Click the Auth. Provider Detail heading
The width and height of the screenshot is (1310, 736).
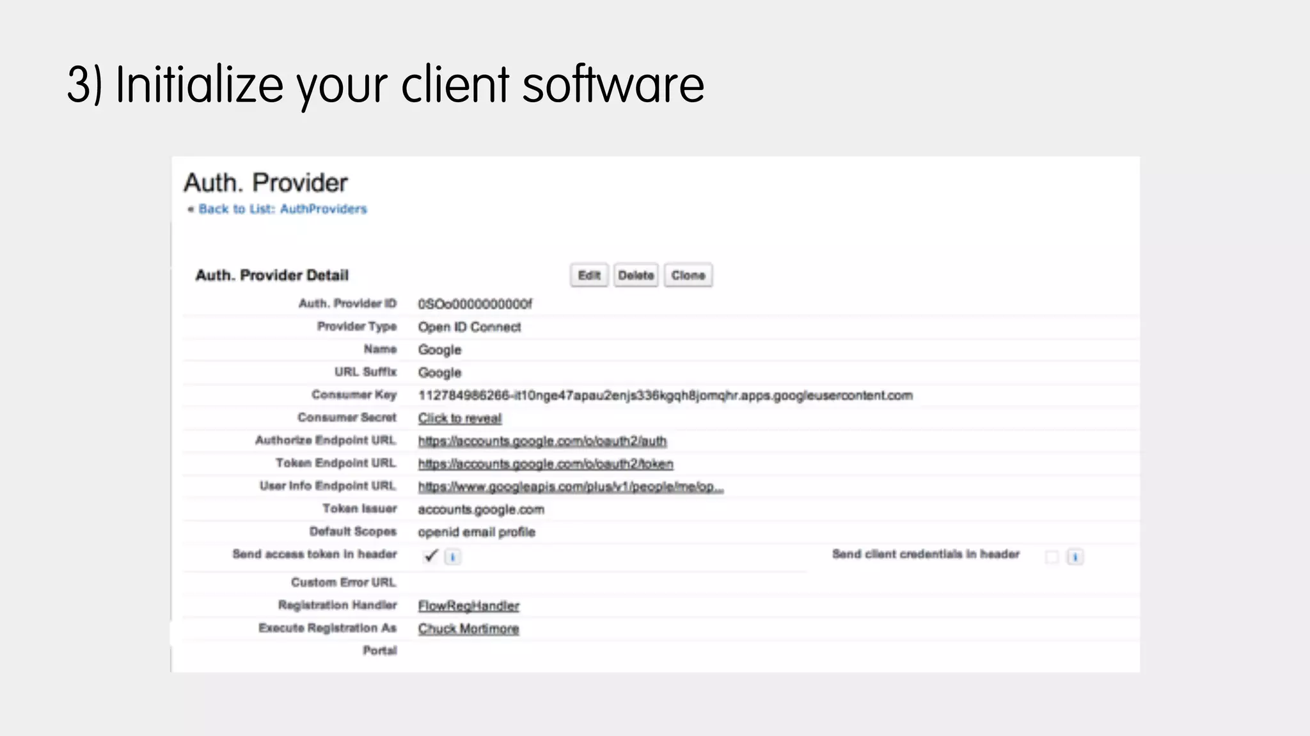click(272, 275)
